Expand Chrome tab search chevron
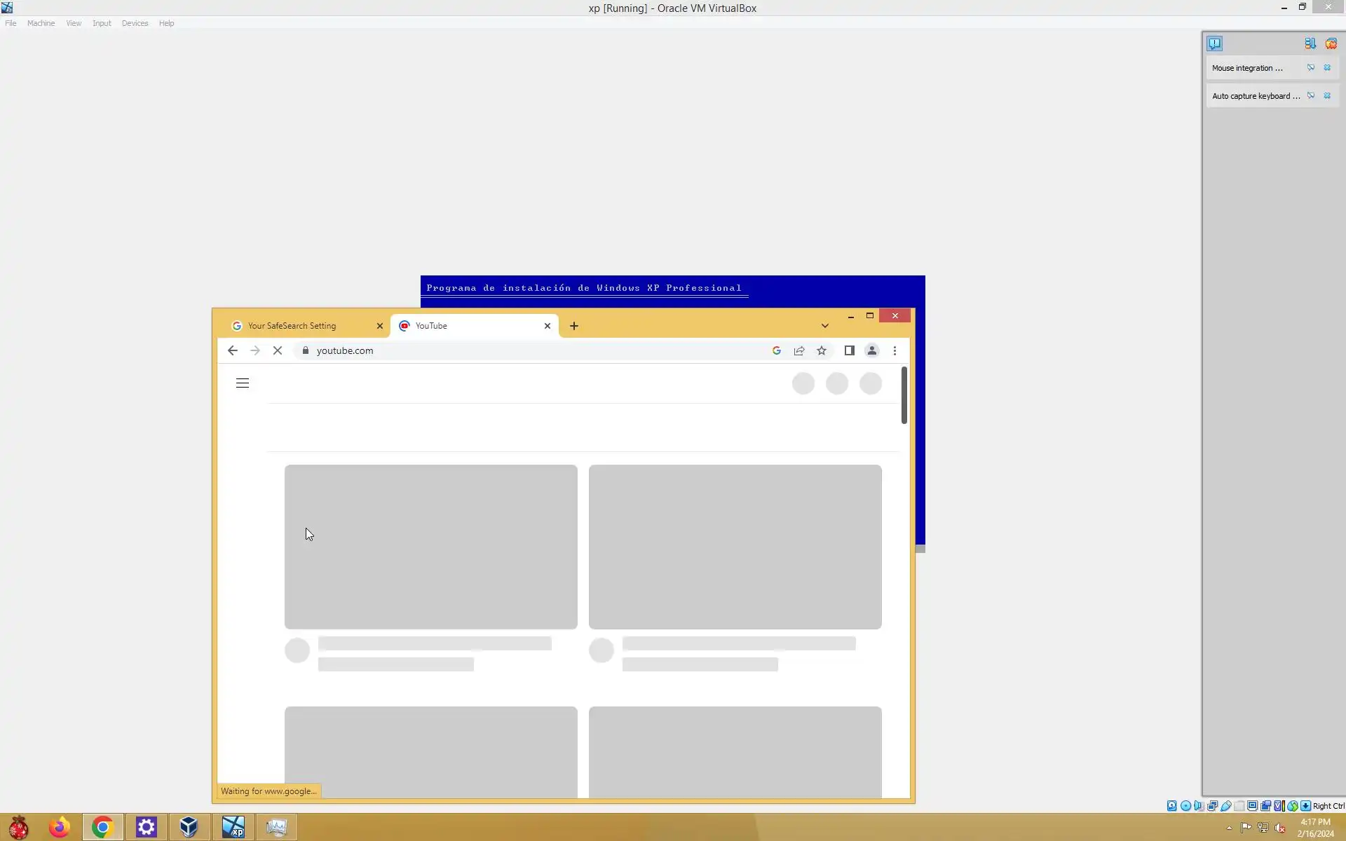 point(825,326)
